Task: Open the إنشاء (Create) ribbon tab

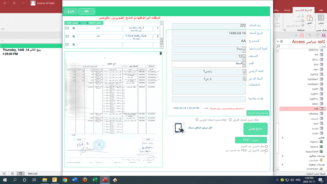Action: click(x=287, y=10)
